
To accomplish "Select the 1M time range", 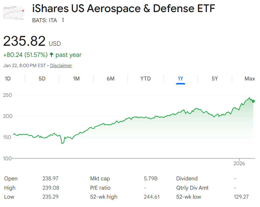I will (76, 79).
